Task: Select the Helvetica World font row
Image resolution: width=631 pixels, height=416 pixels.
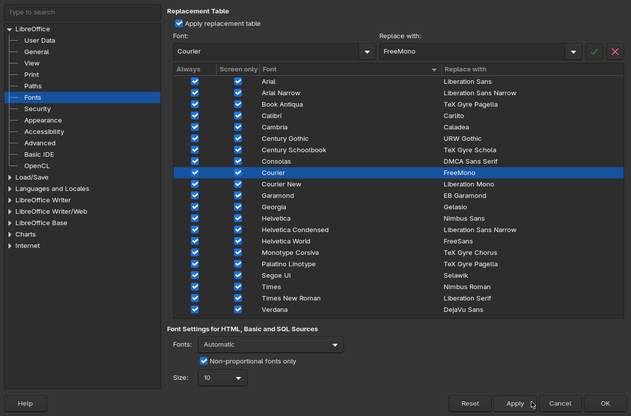Action: (x=399, y=241)
